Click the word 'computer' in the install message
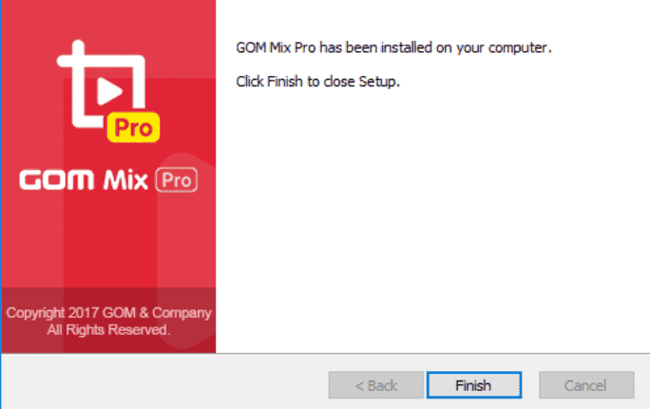The width and height of the screenshot is (650, 409). (518, 48)
